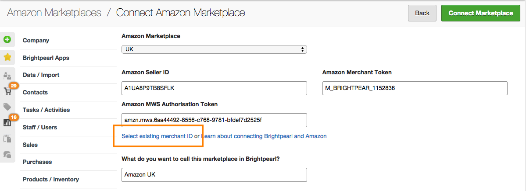Screen dimensions: 526x191
Task: Open the shopping cart icon with badge 29
Action: click(7, 90)
